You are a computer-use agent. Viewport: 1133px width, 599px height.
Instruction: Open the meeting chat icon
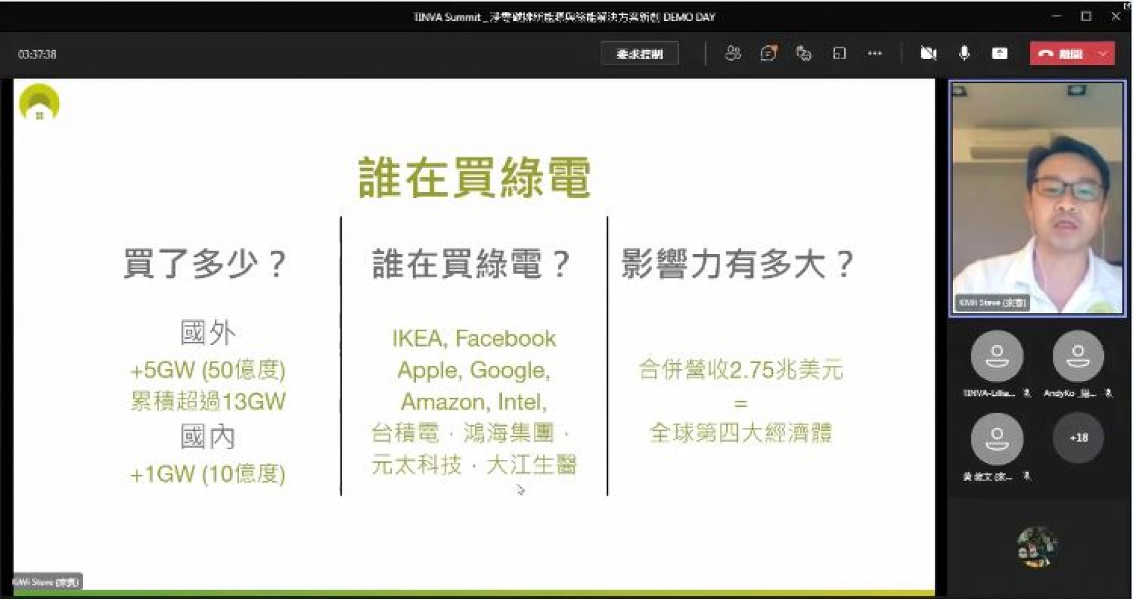768,54
